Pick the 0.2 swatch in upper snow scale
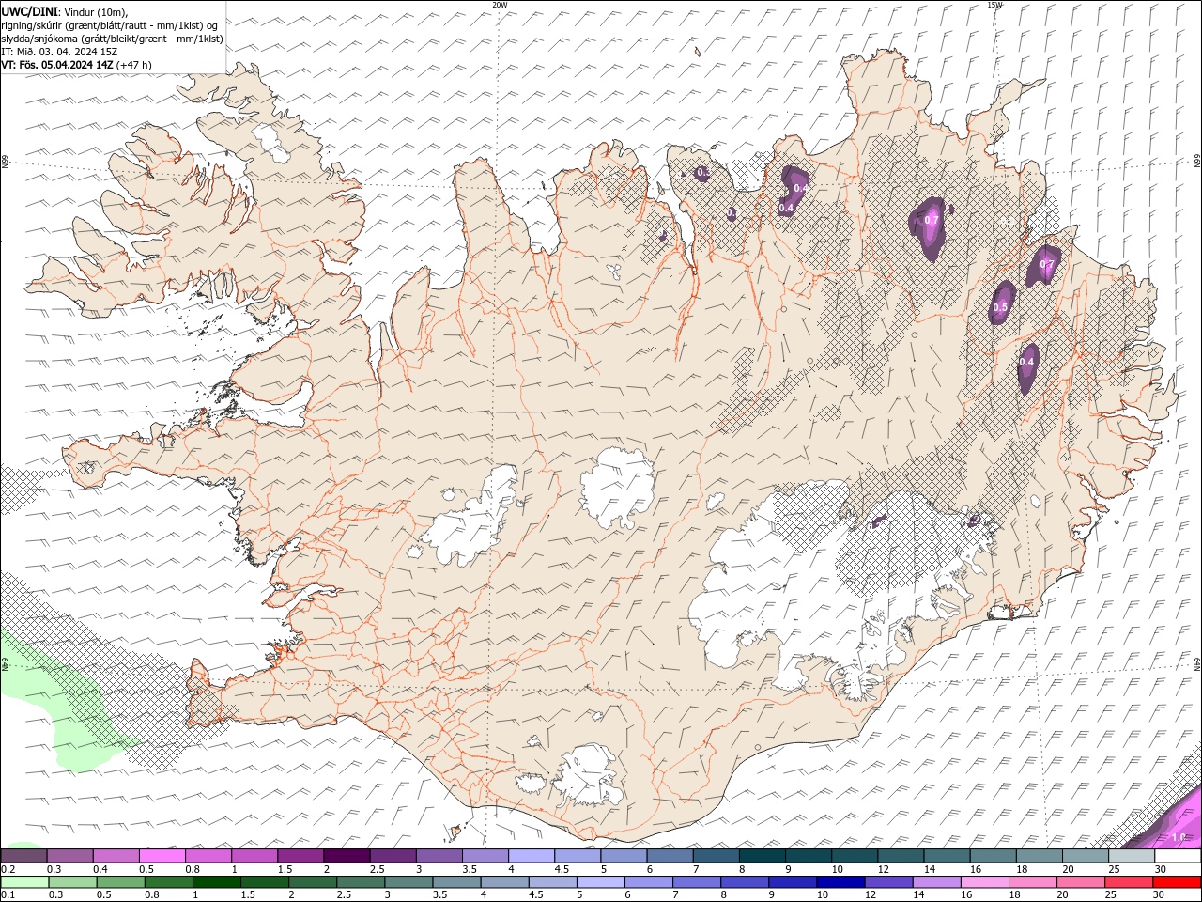This screenshot has height=902, width=1202. point(23,856)
